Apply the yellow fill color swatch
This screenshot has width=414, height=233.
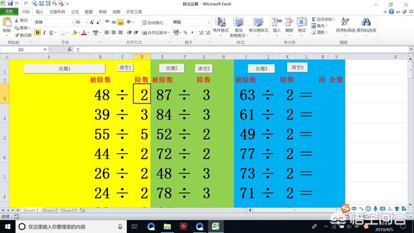pyautogui.click(x=75, y=33)
